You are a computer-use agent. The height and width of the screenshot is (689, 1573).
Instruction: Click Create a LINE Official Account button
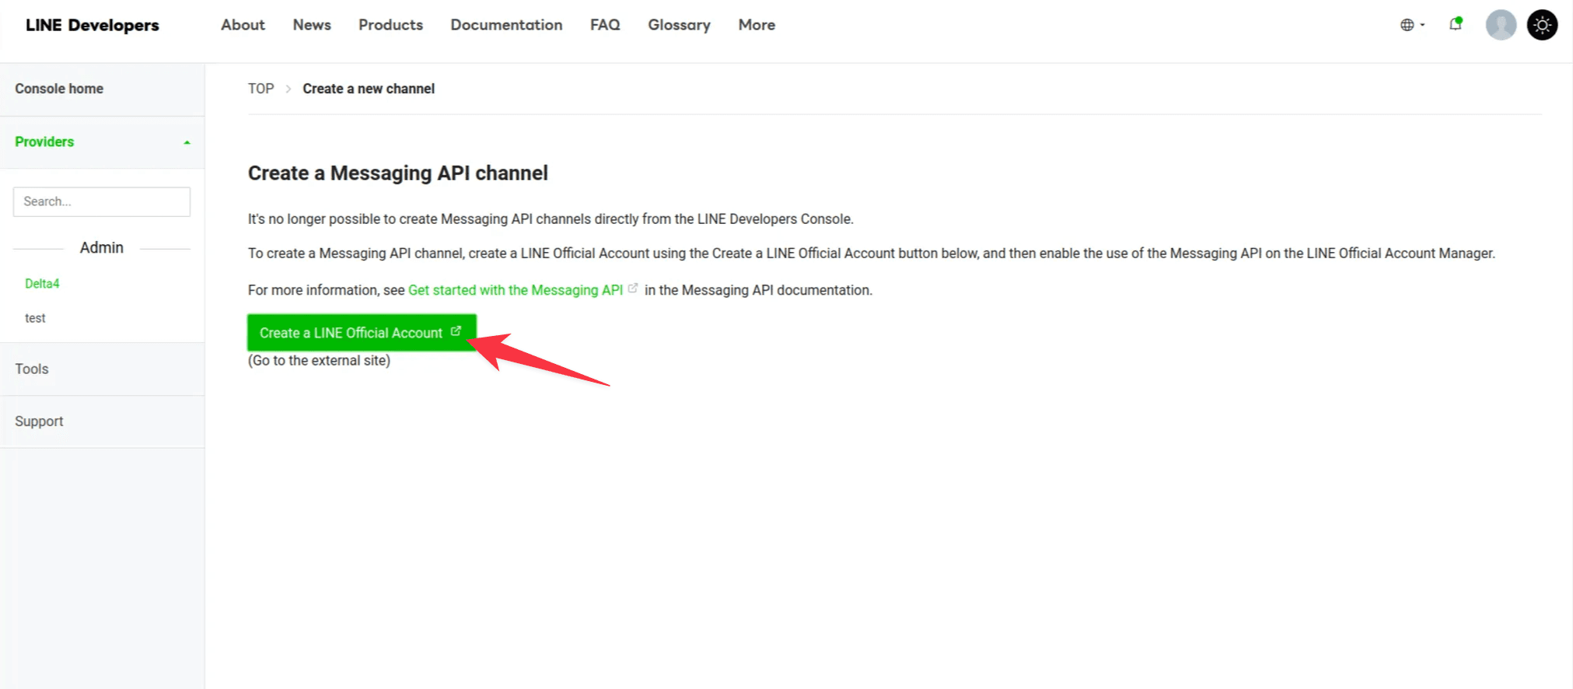click(x=361, y=333)
